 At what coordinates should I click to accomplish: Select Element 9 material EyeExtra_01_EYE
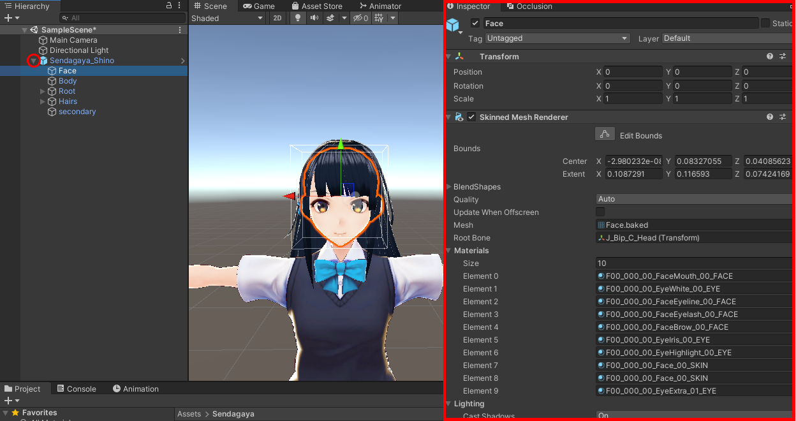pyautogui.click(x=695, y=390)
